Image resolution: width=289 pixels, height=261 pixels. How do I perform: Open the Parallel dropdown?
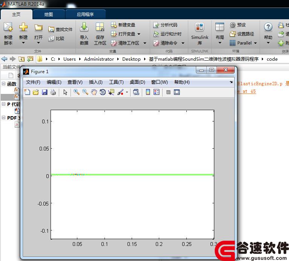point(255,43)
